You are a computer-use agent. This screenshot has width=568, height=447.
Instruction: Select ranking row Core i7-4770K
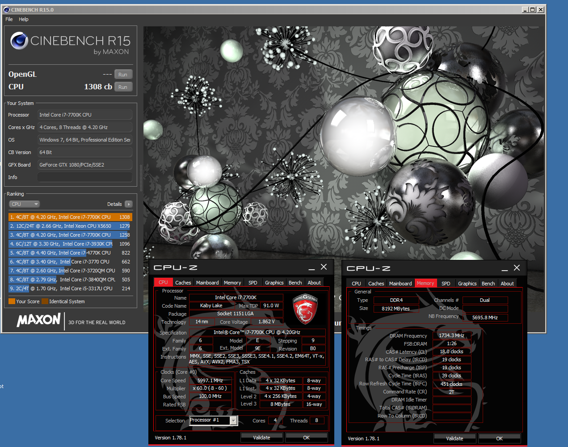coord(70,253)
